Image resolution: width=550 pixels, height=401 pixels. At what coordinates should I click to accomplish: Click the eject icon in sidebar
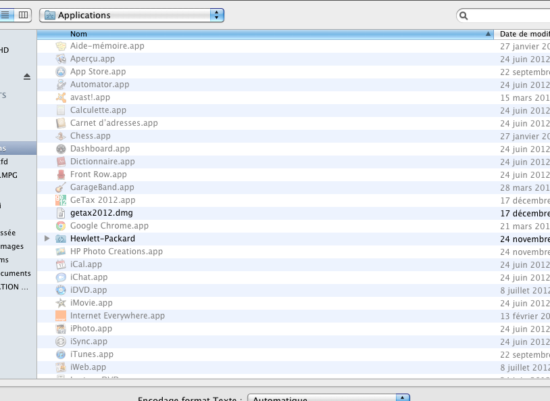[27, 77]
